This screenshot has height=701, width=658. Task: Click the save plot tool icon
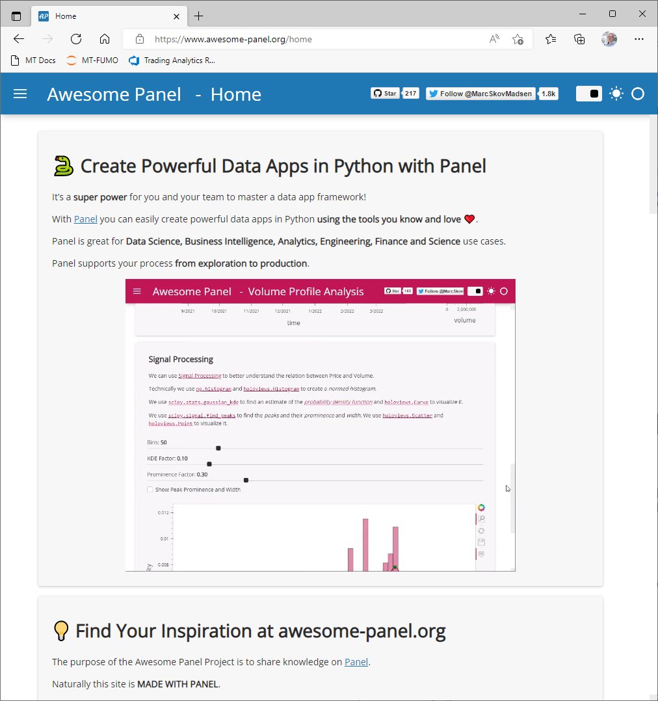tap(481, 542)
